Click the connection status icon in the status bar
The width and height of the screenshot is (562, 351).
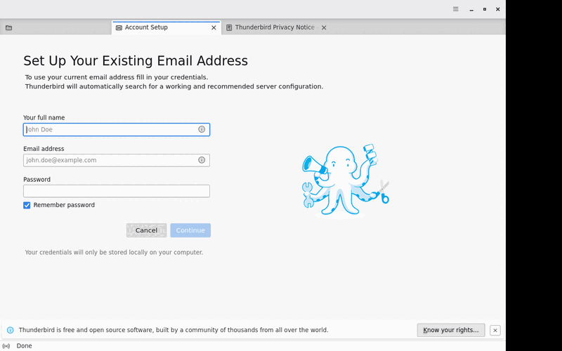(6, 346)
